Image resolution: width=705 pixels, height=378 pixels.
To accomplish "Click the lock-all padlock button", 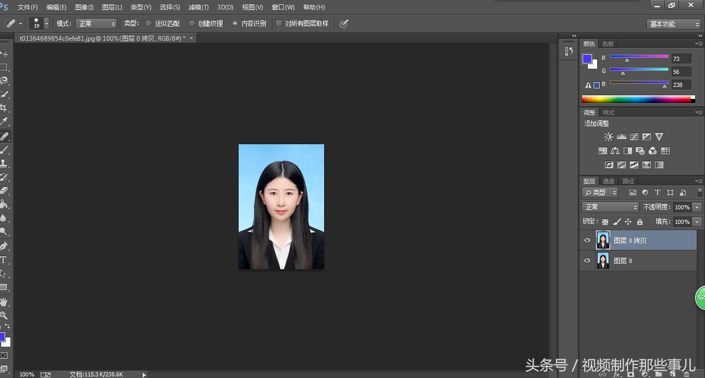I will pos(639,221).
